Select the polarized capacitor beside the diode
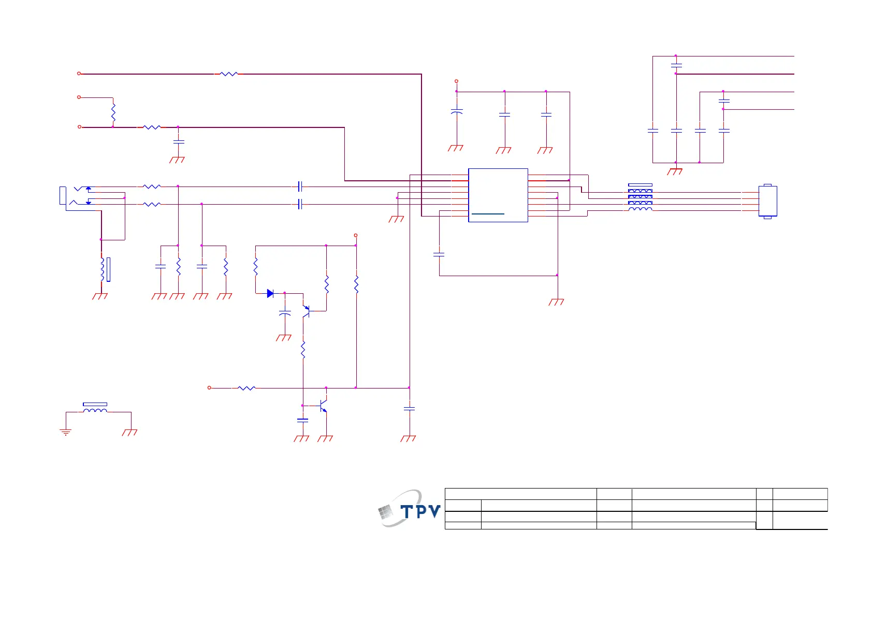The width and height of the screenshot is (872, 617). pyautogui.click(x=285, y=313)
